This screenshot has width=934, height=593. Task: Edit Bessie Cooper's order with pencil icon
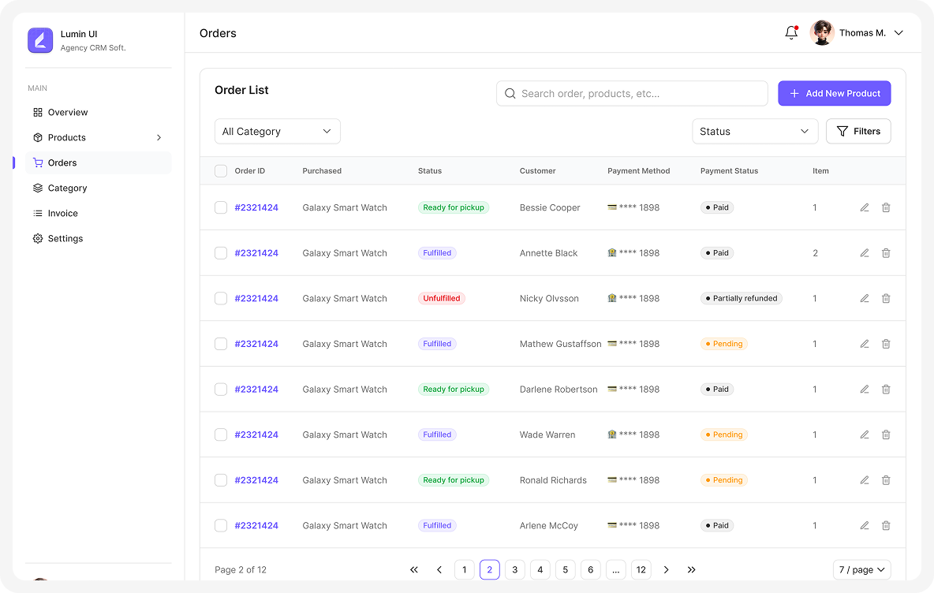[x=865, y=207]
